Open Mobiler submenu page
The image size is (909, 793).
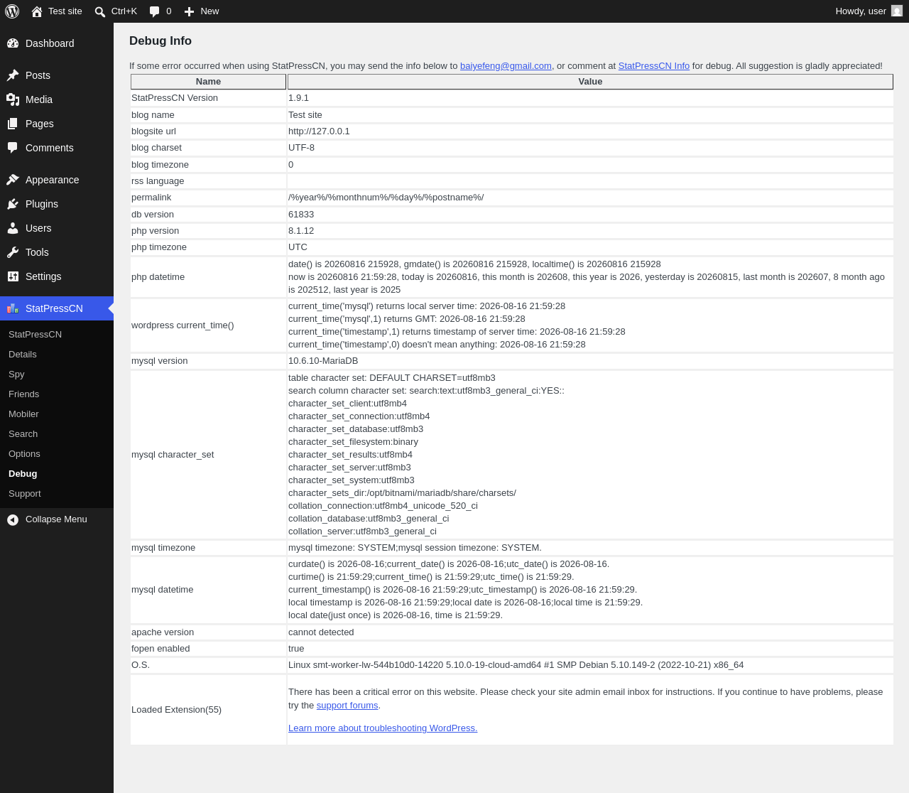(23, 414)
